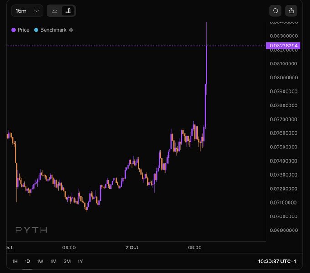Select the 1D time range tab
This screenshot has height=273, width=310.
(x=27, y=261)
